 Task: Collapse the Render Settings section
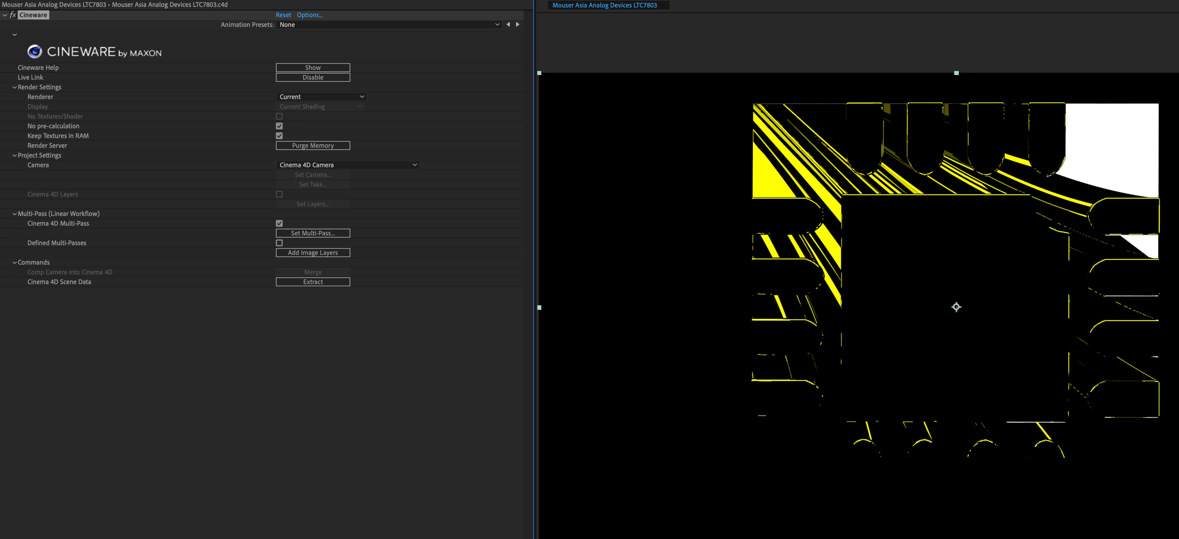pos(15,87)
